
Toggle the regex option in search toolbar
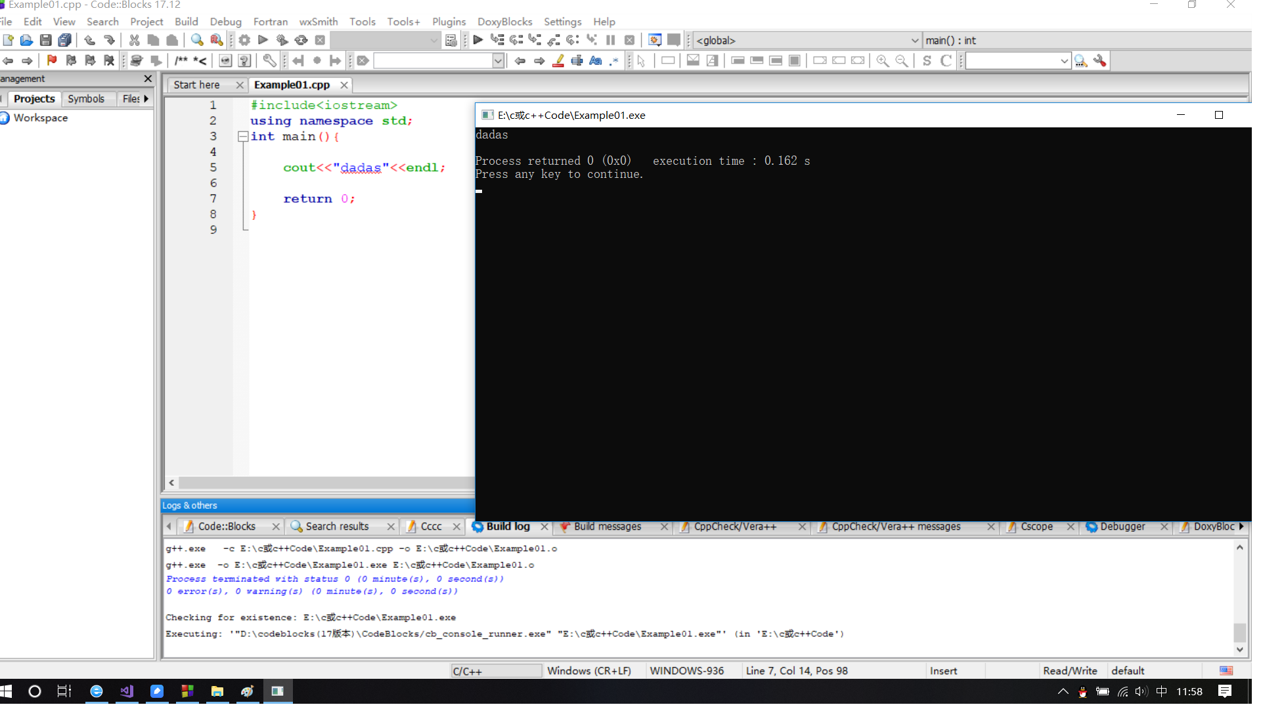613,60
